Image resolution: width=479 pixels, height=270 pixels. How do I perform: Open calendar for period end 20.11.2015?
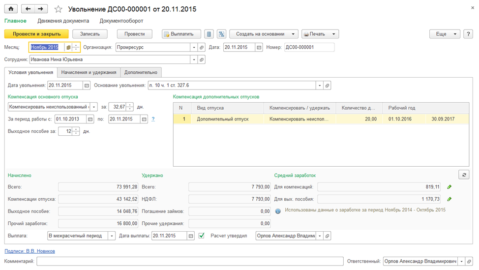[x=144, y=119]
